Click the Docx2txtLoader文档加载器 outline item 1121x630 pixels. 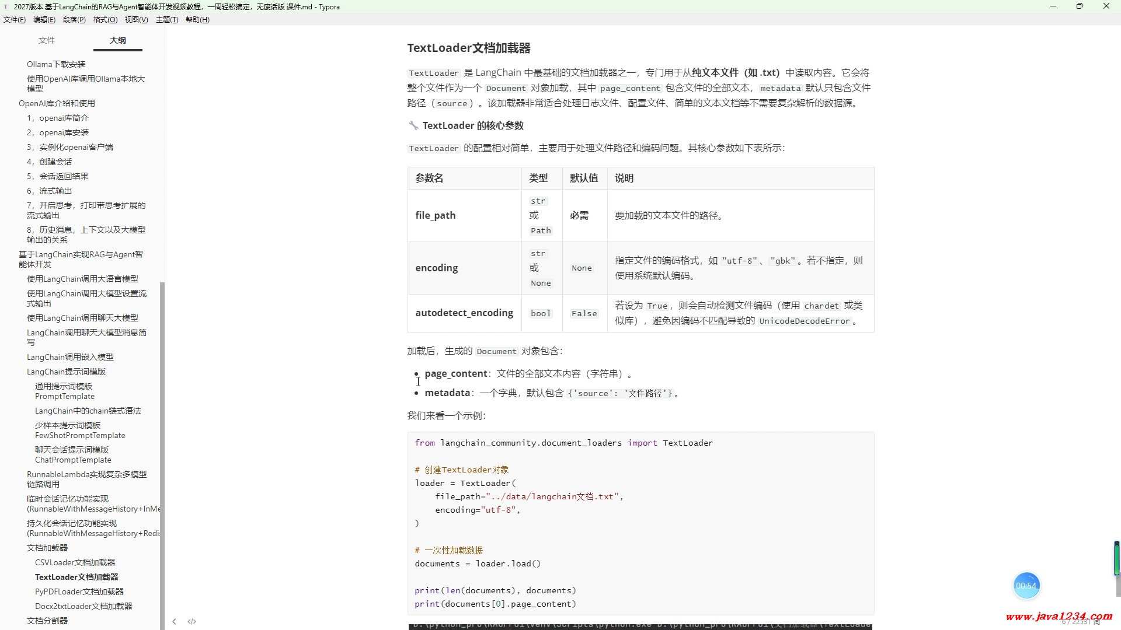(83, 606)
